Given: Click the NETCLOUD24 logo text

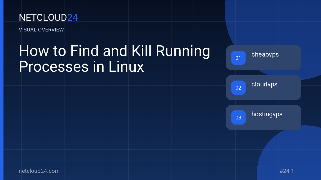Looking at the screenshot, I should (48, 18).
